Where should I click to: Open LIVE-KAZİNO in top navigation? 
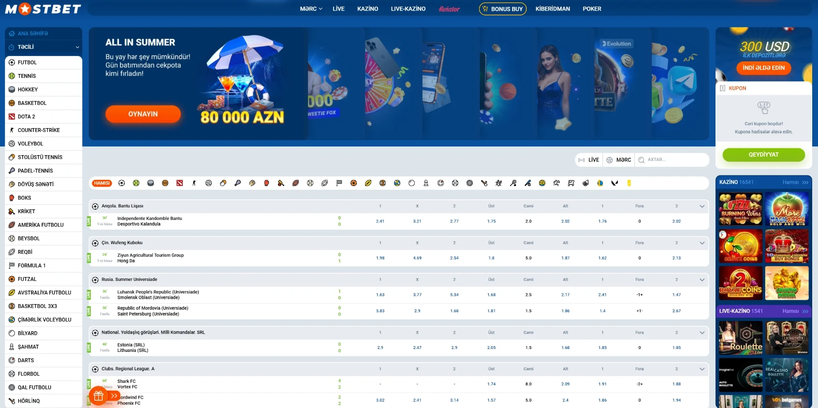[x=408, y=9]
